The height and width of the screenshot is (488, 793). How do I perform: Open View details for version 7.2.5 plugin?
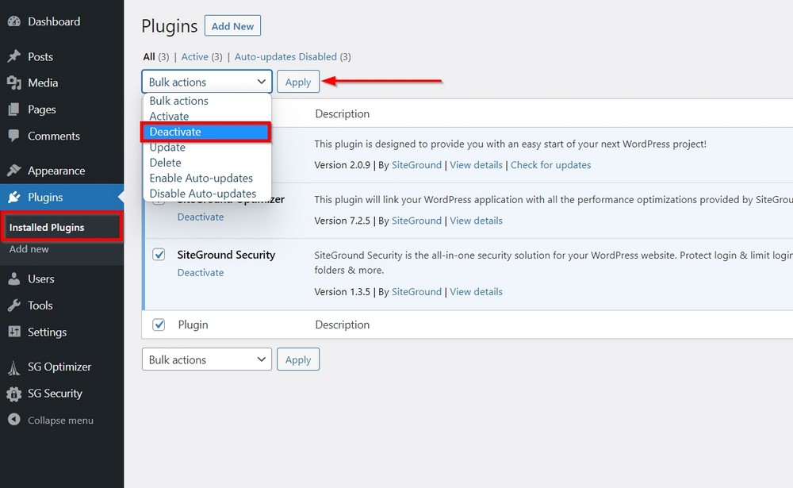coord(477,221)
